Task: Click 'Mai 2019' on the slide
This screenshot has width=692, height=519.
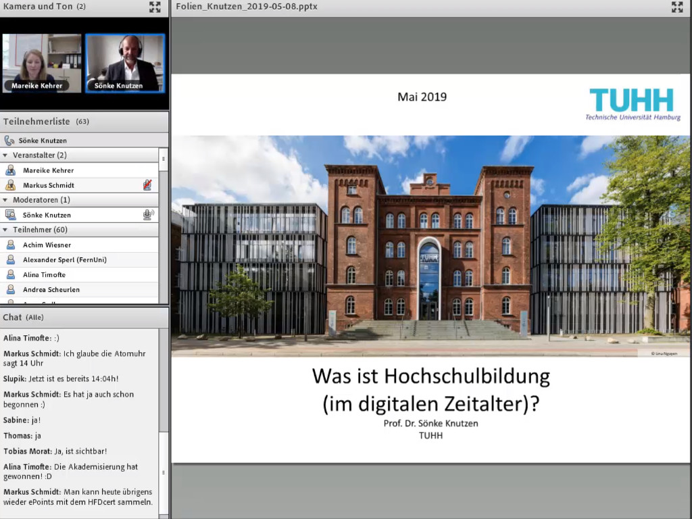Action: 422,97
